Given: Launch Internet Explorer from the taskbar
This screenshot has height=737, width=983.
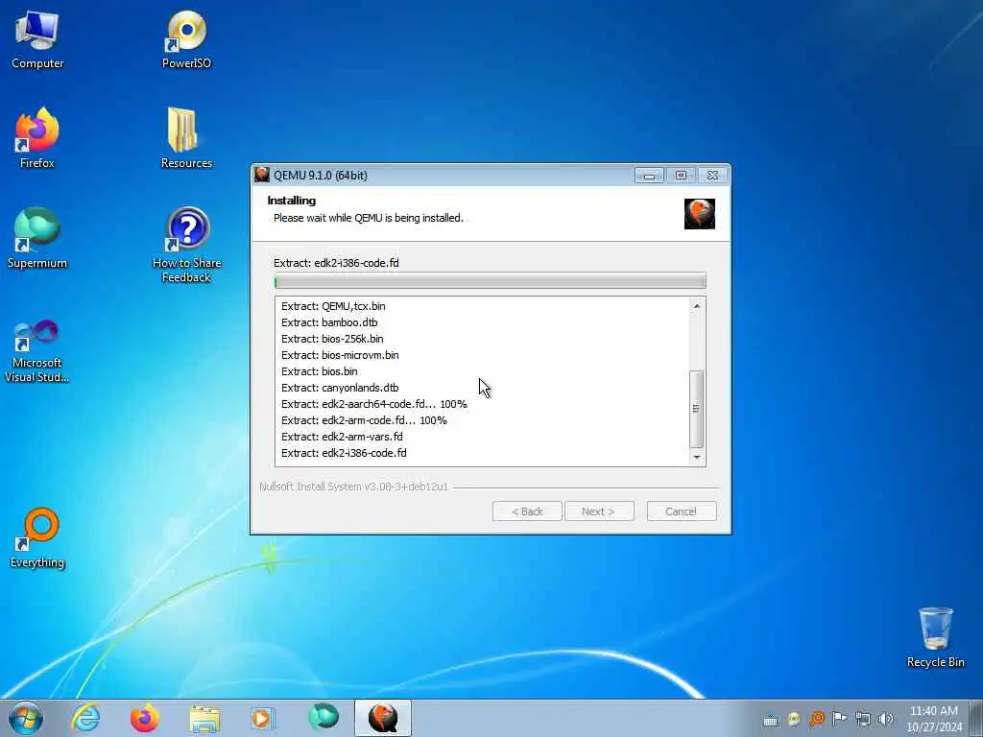Looking at the screenshot, I should (x=85, y=718).
